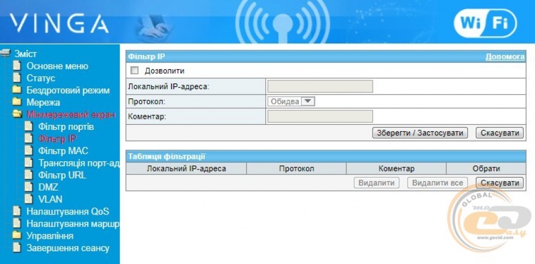Click the page icon beside Статус
Image resolution: width=535 pixels, height=264 pixels.
[x=17, y=78]
